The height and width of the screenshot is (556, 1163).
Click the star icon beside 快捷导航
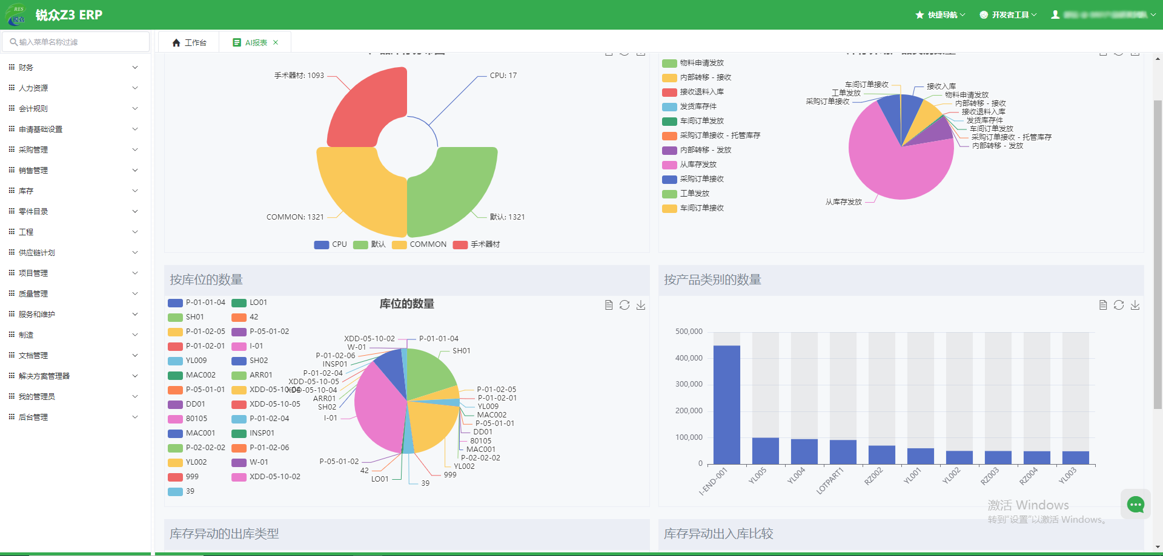coord(919,15)
